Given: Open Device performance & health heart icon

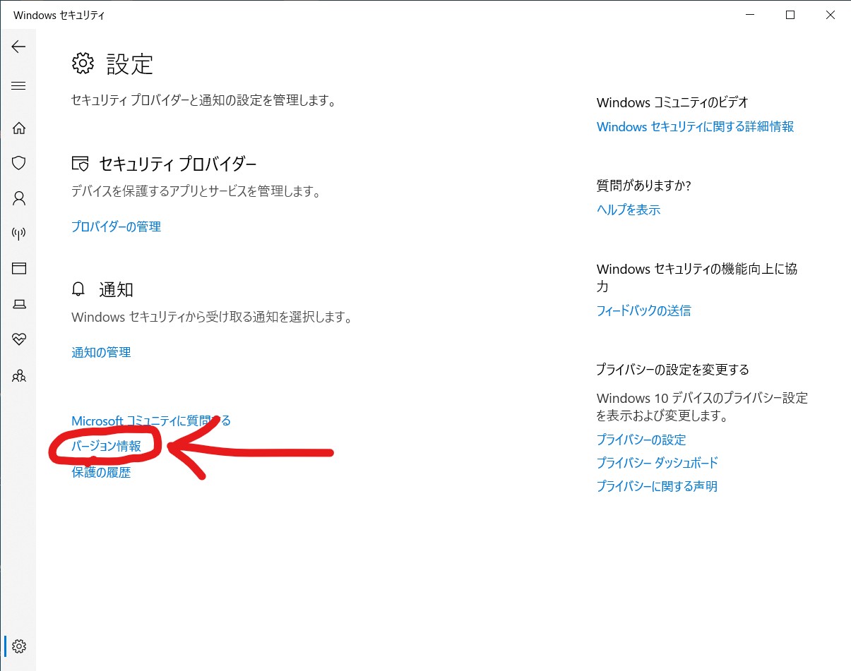Looking at the screenshot, I should [19, 339].
